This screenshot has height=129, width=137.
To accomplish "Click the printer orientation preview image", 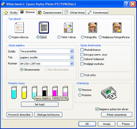I will pyautogui.click(x=109, y=93).
